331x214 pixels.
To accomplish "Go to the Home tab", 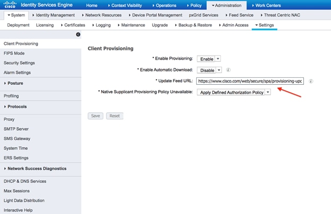I will (92, 5).
